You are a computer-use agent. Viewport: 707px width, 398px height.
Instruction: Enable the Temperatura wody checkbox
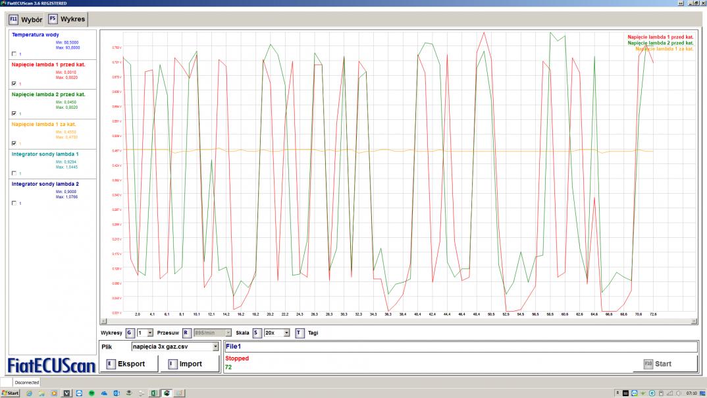(x=14, y=54)
